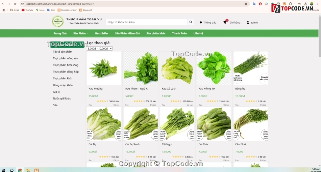Open the Dịch translate bookmark

click(51, 10)
